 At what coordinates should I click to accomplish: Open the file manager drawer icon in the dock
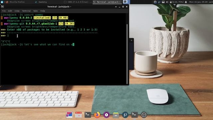[116, 115]
